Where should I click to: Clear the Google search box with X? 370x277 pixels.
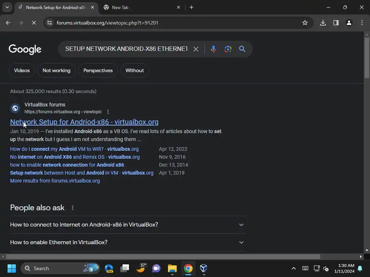(195, 49)
